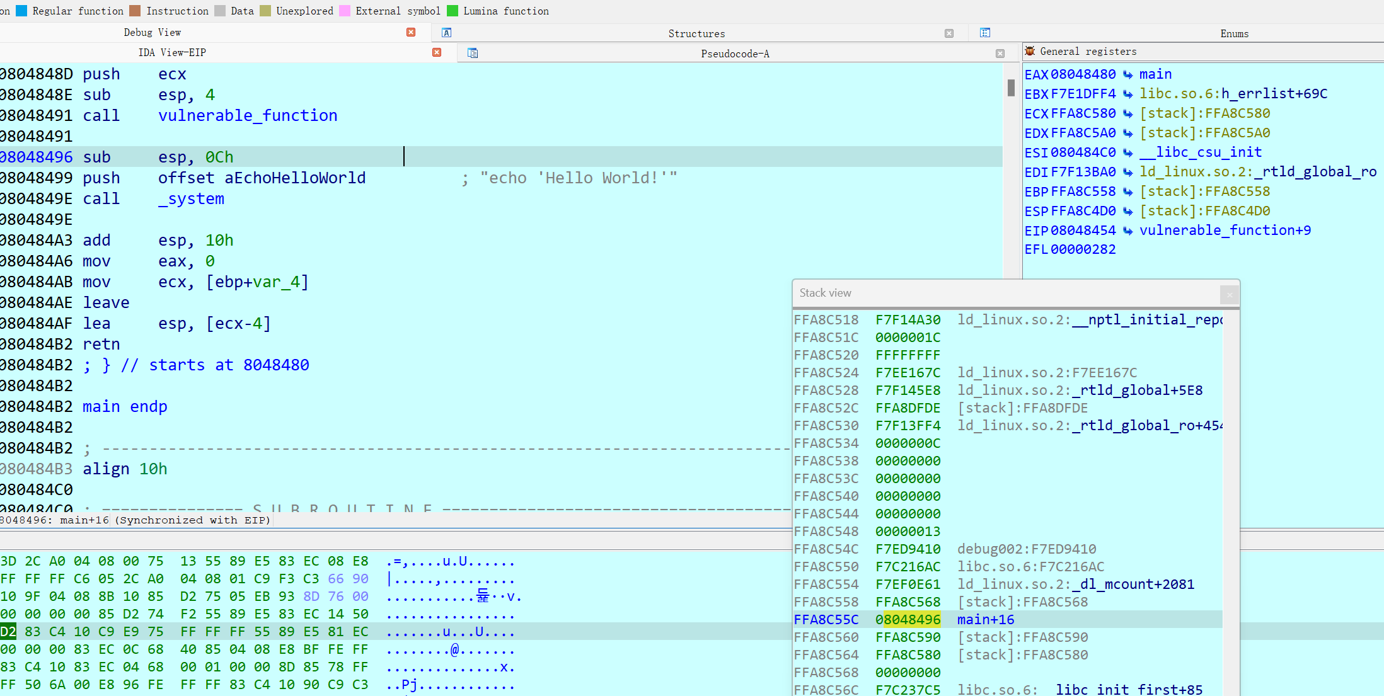Follow the EAX register jump arrow
The height and width of the screenshot is (696, 1384).
click(1128, 75)
